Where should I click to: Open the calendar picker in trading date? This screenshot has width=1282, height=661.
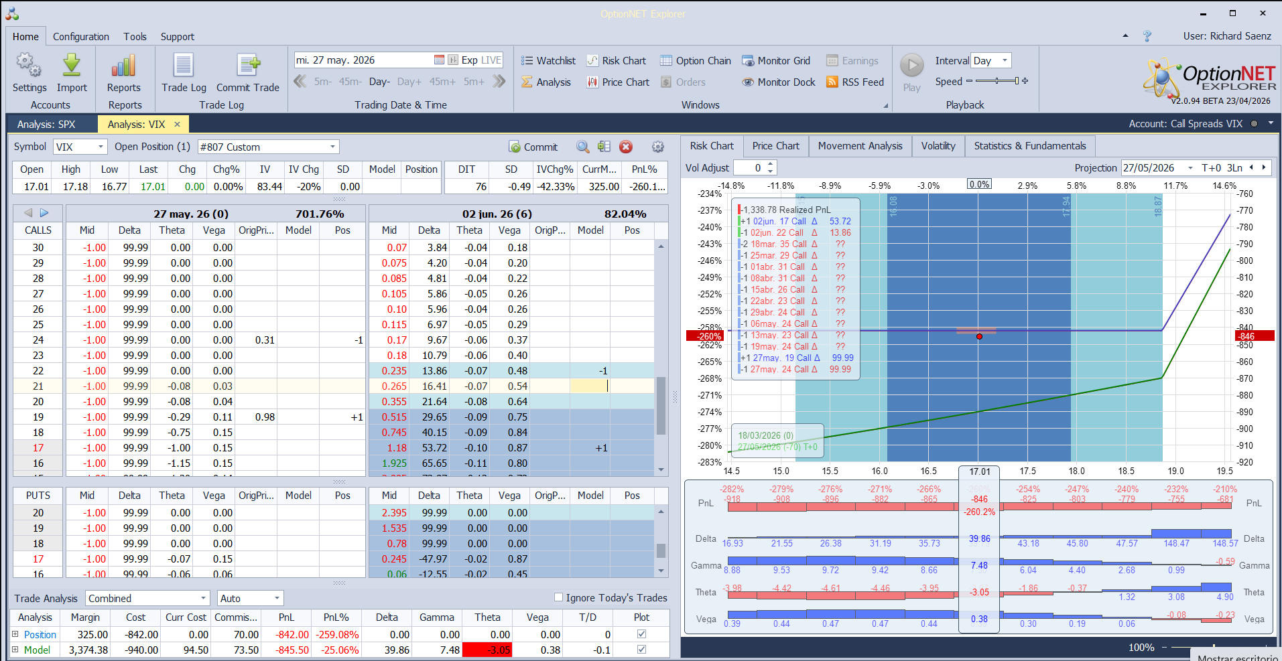tap(439, 60)
